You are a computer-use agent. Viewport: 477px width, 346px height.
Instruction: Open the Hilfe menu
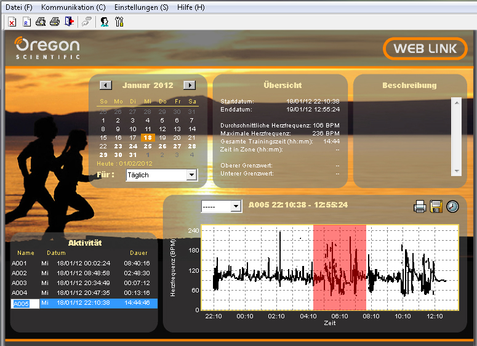pyautogui.click(x=191, y=7)
